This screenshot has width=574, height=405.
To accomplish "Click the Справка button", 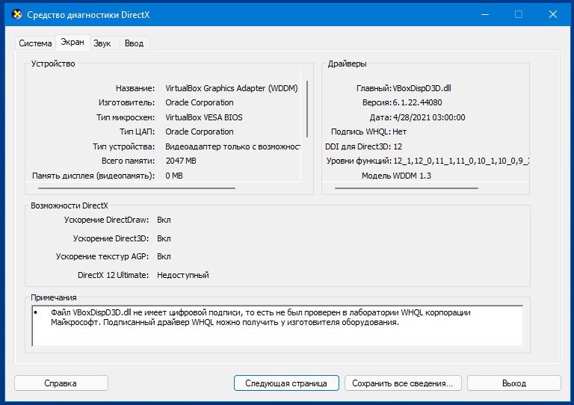I will click(x=61, y=383).
